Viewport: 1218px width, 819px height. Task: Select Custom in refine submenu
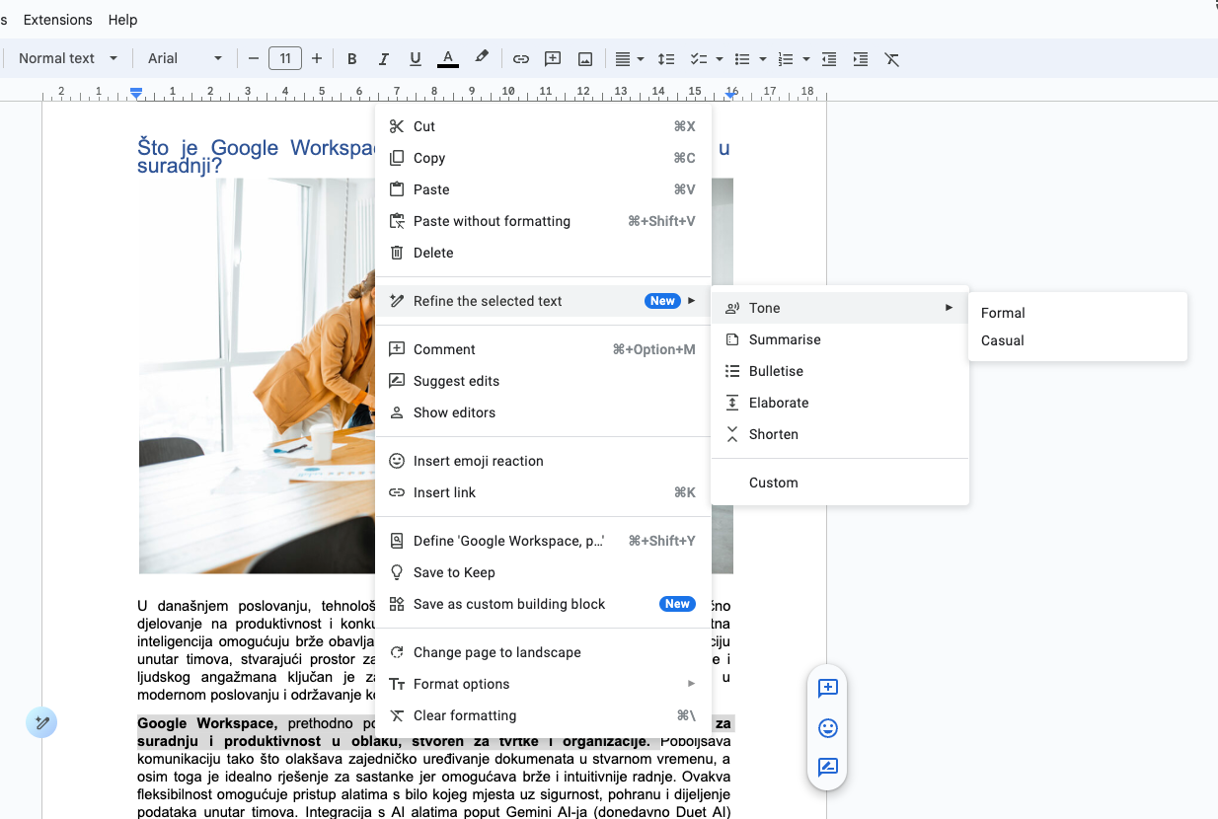[840, 483]
